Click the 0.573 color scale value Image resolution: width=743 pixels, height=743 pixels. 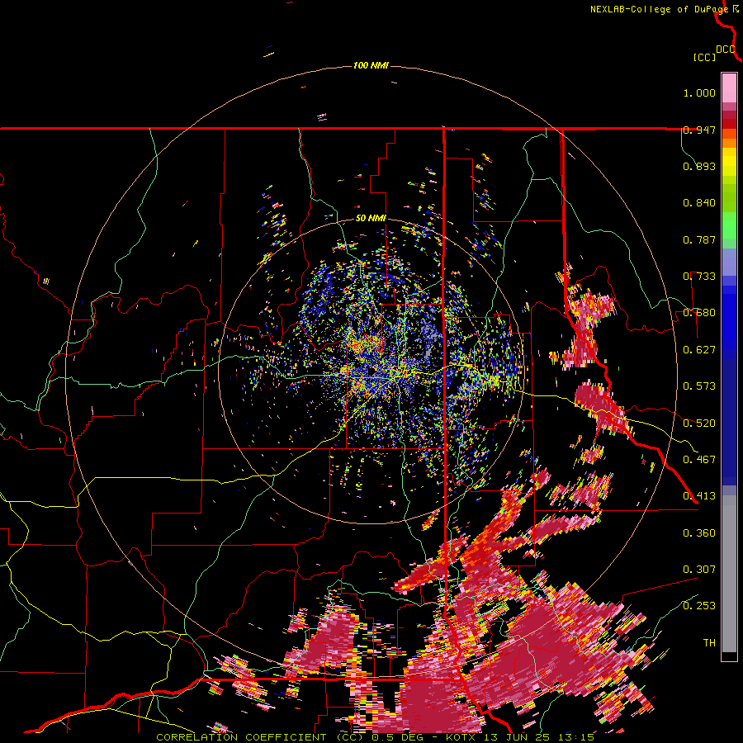click(699, 386)
